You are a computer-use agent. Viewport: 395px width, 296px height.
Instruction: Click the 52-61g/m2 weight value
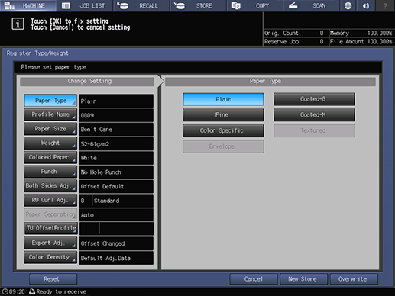[x=116, y=143]
